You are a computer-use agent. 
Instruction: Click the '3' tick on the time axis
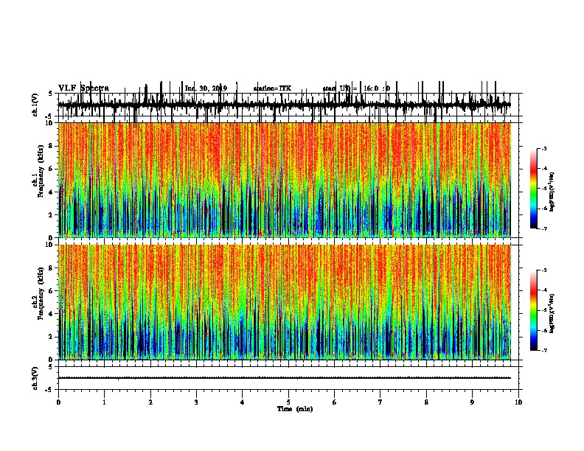[196, 402]
